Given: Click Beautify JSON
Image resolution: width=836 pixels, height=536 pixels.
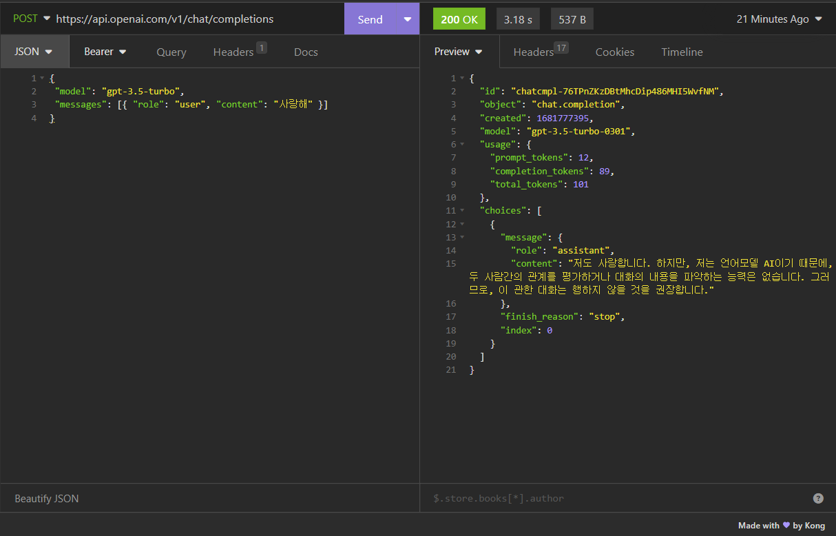Looking at the screenshot, I should (x=46, y=497).
